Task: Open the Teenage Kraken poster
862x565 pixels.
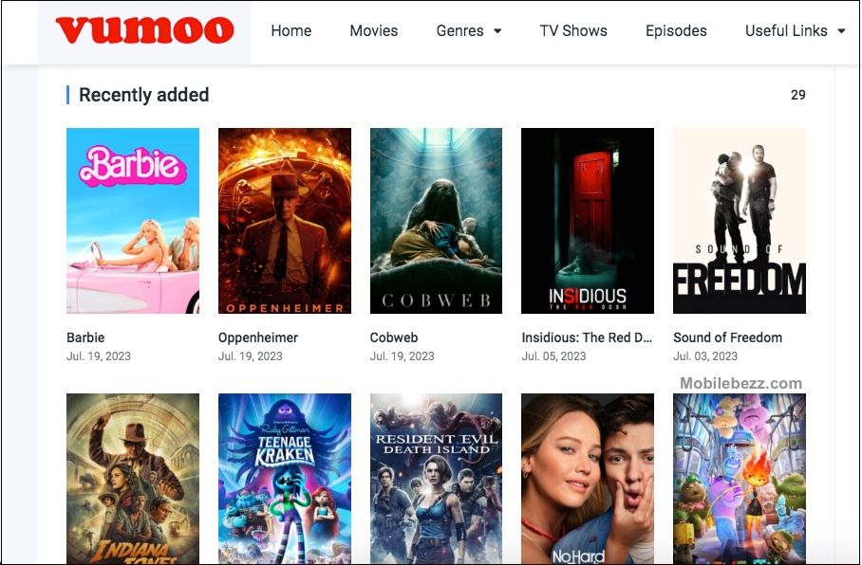Action: pos(285,479)
